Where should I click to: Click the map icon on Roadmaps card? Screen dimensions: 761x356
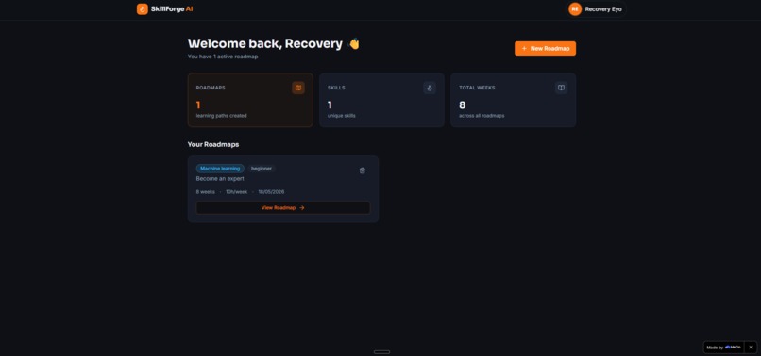click(x=298, y=88)
